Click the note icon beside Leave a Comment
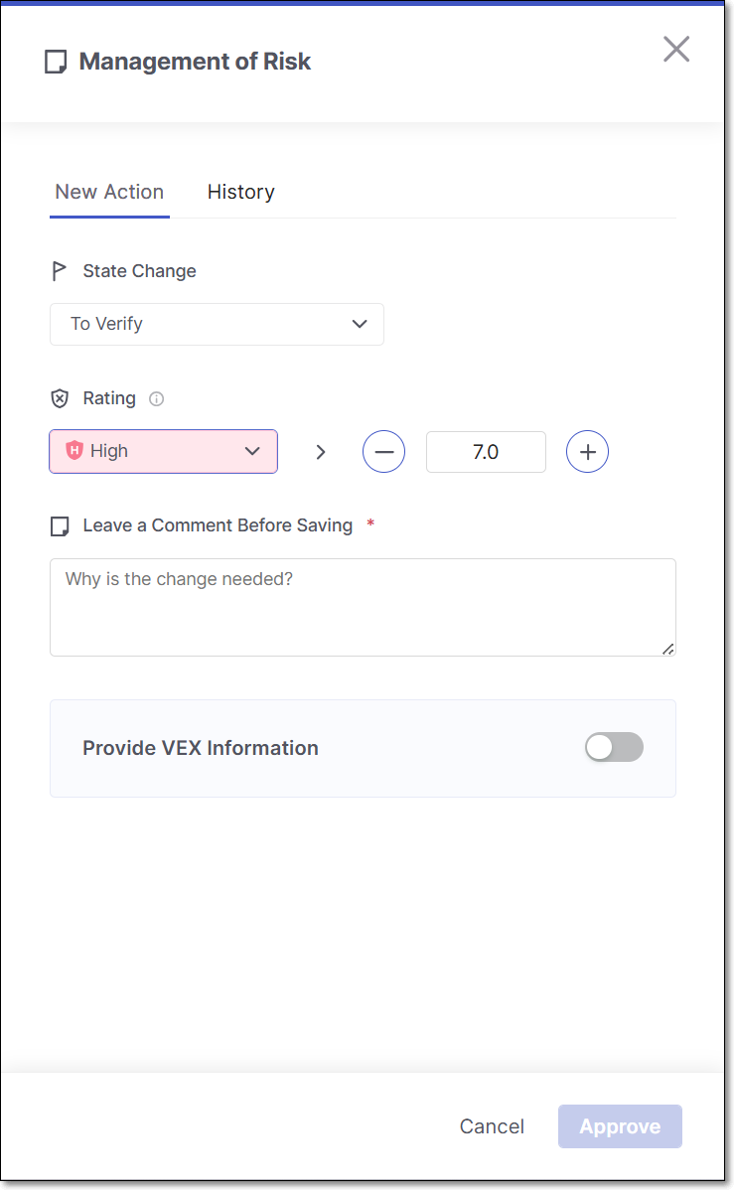The image size is (734, 1190). tap(60, 525)
